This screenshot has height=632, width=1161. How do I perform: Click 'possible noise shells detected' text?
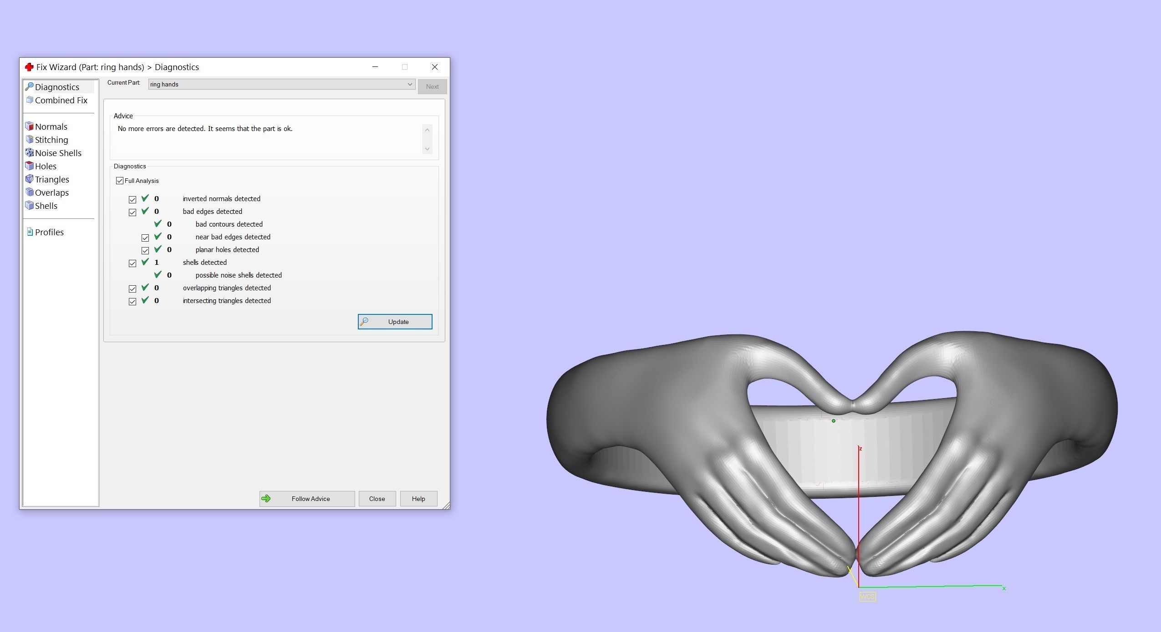(239, 275)
